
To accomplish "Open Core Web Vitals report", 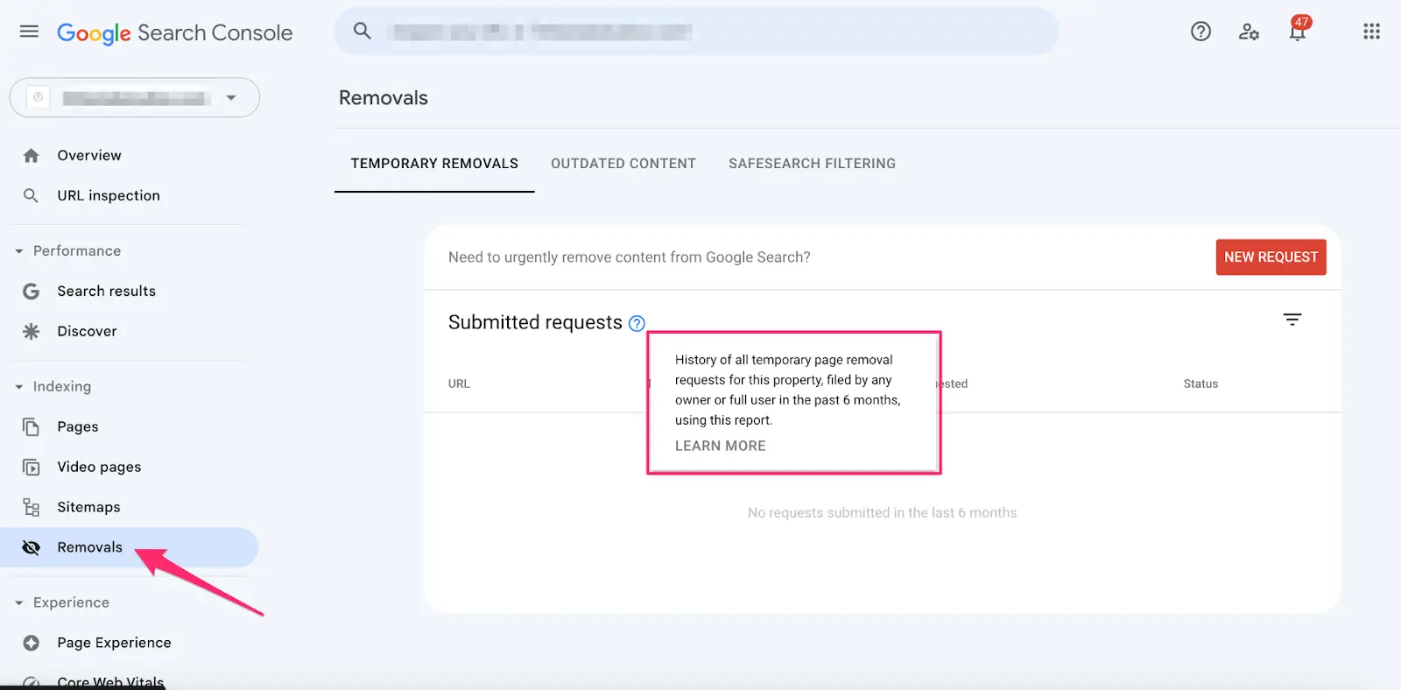I will (110, 681).
